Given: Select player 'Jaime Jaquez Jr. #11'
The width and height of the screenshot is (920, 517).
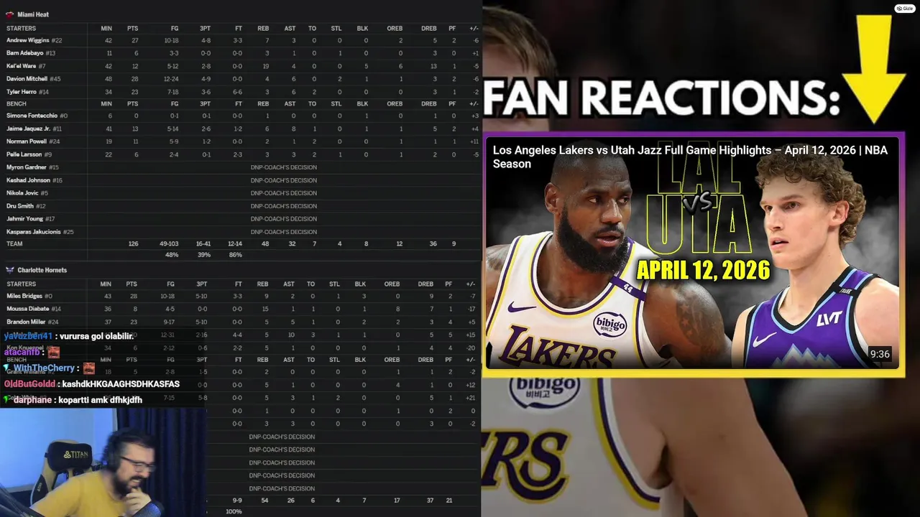Looking at the screenshot, I should tap(34, 129).
